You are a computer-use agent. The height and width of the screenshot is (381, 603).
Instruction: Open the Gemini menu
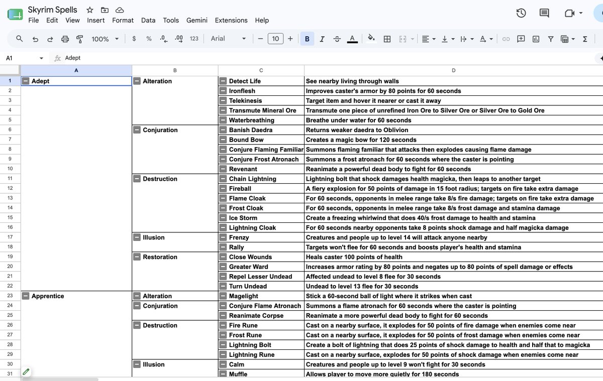click(196, 21)
